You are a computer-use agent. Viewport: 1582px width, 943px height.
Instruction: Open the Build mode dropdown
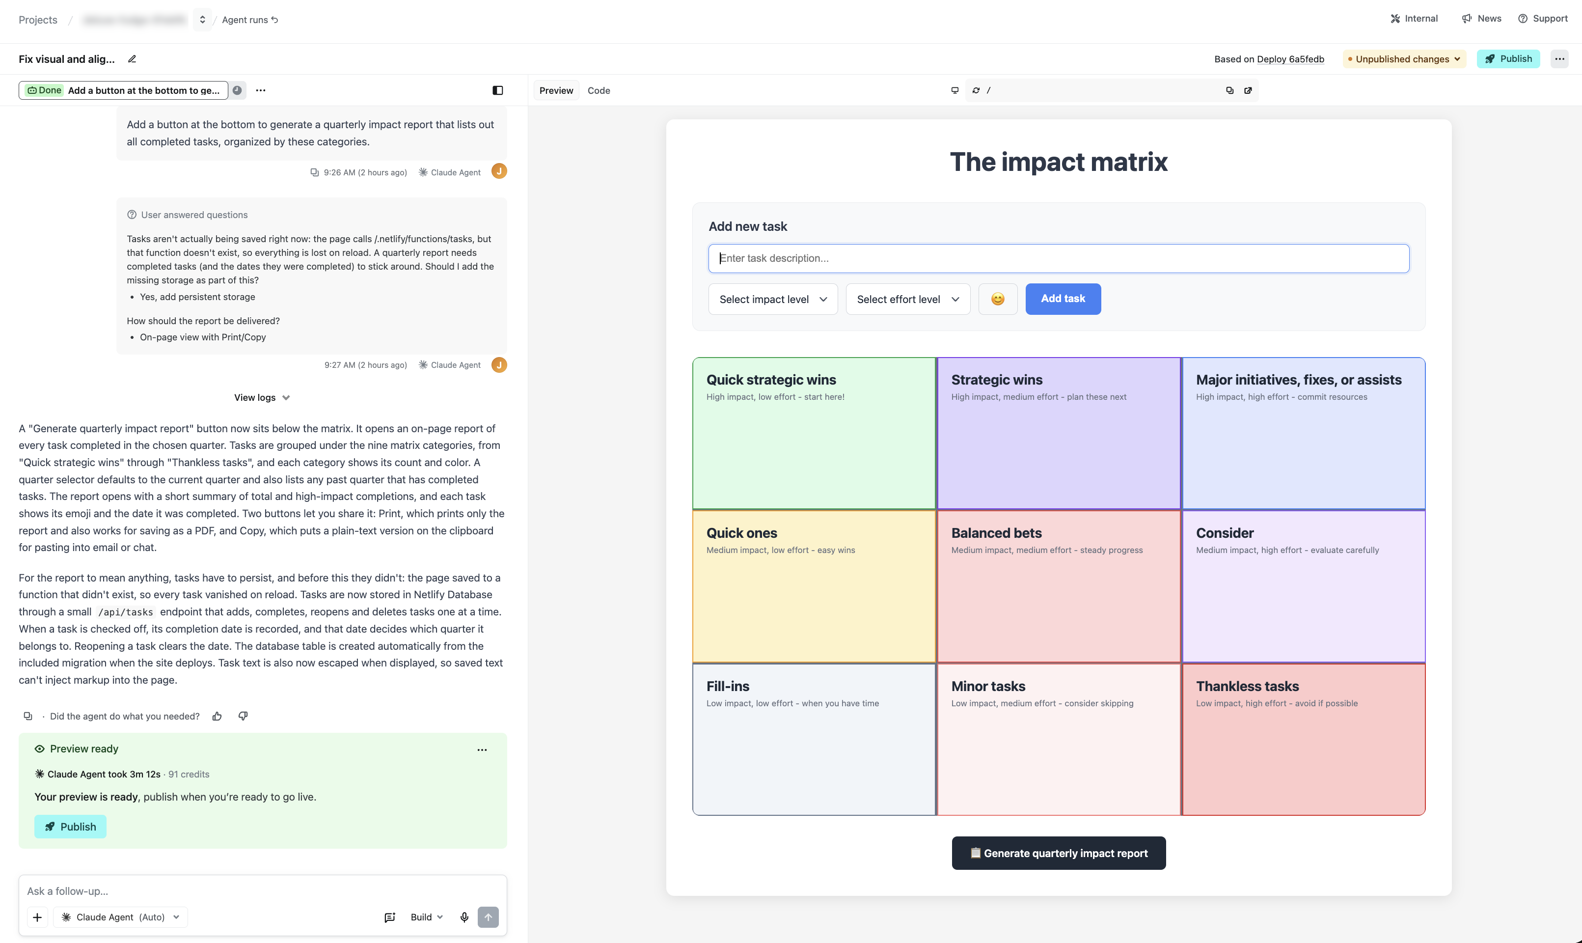[x=426, y=917]
